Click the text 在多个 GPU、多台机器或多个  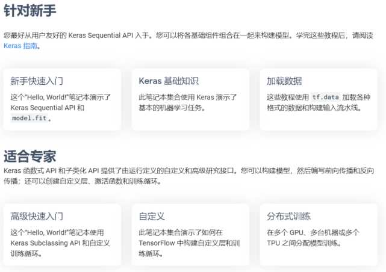pyautogui.click(x=313, y=232)
